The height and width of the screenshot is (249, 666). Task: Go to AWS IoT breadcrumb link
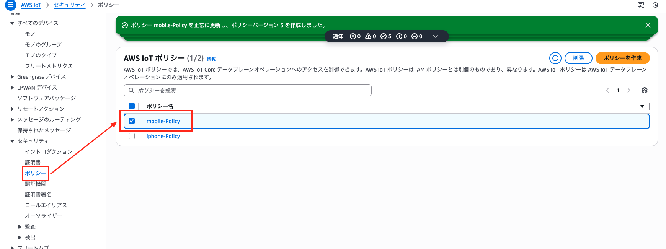(31, 5)
